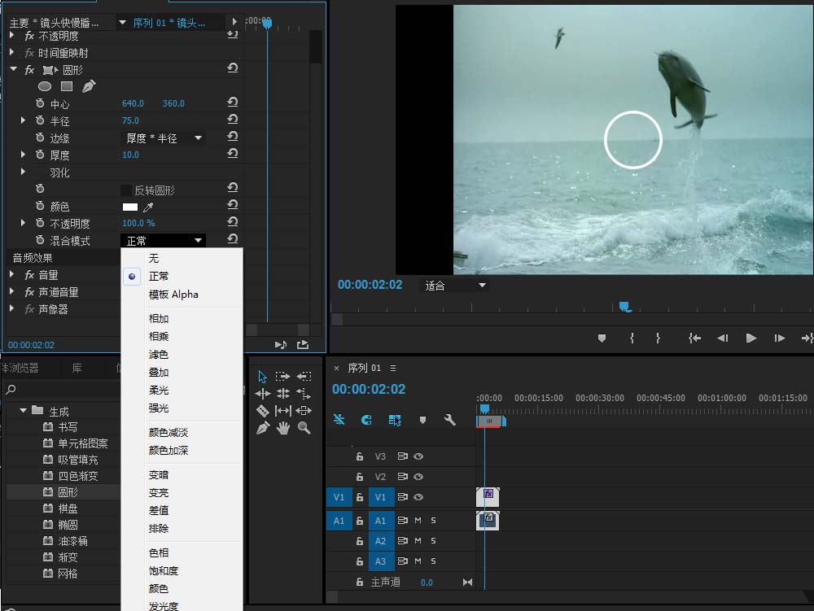Enable the 反转圆形 checkbox

[126, 190]
